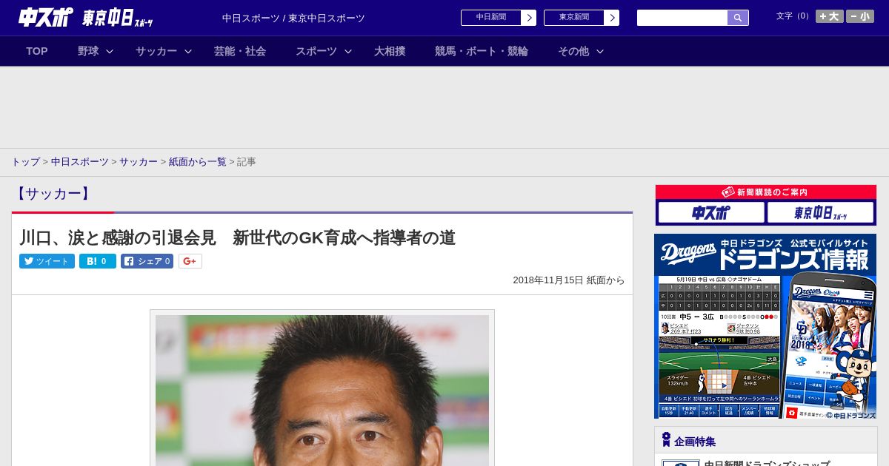Click the 企画特集 ribbon icon
Image resolution: width=889 pixels, height=466 pixels.
click(666, 440)
